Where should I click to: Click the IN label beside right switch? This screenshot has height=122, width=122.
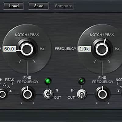click(x=73, y=90)
